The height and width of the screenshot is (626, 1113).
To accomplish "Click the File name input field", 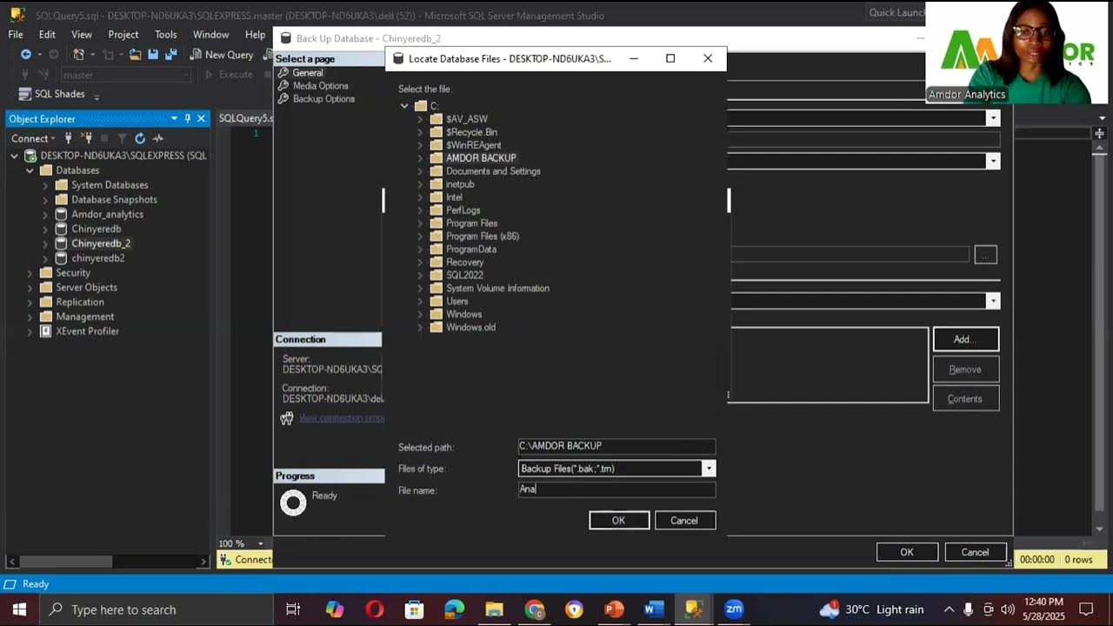I will 616,489.
